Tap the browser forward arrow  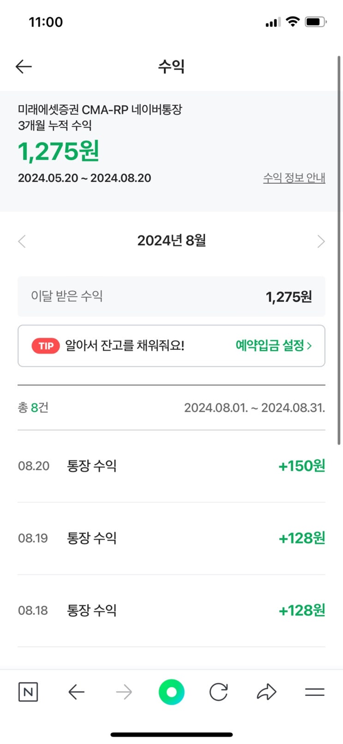pyautogui.click(x=124, y=692)
